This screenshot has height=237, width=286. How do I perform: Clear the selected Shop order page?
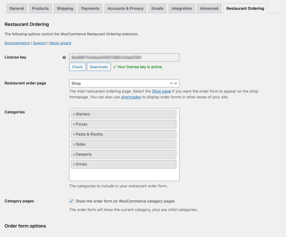click(x=171, y=83)
